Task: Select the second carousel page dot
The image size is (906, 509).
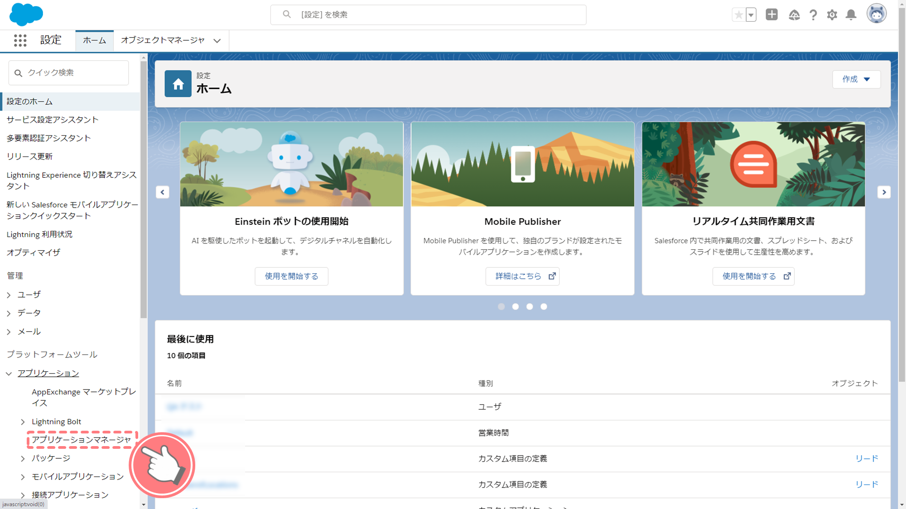Action: click(x=515, y=306)
